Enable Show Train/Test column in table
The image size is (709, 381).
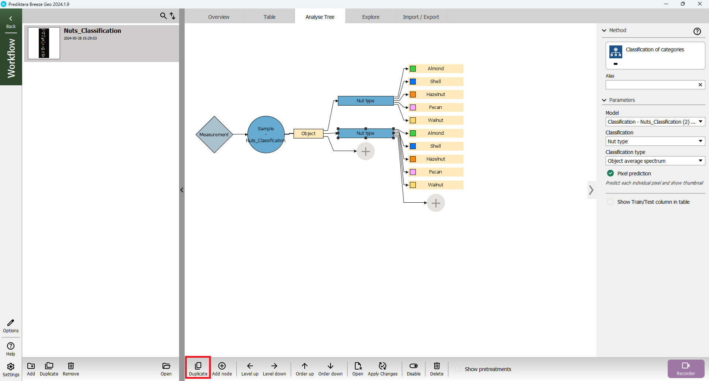610,202
